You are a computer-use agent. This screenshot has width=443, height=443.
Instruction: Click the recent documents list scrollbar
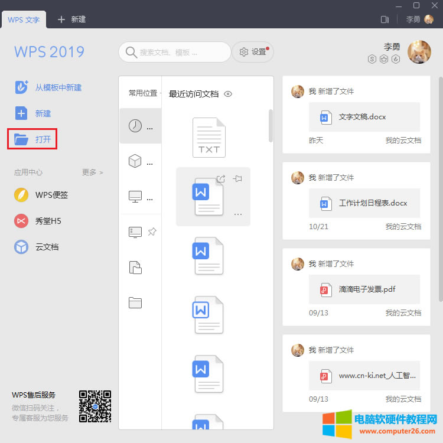[271, 126]
